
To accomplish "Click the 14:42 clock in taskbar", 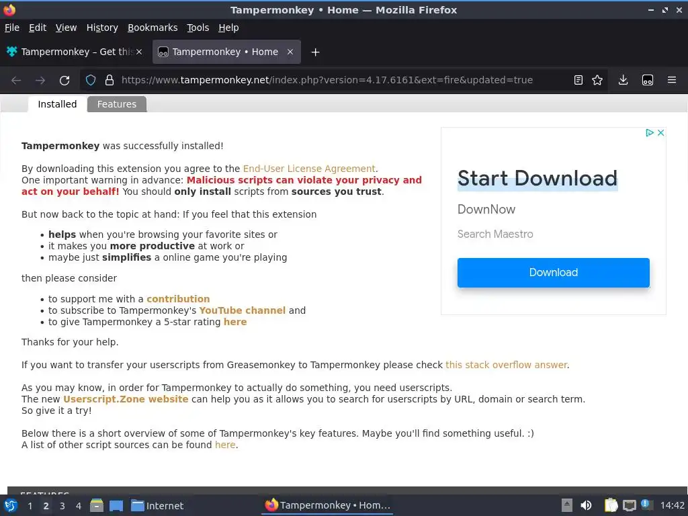I will 672,505.
